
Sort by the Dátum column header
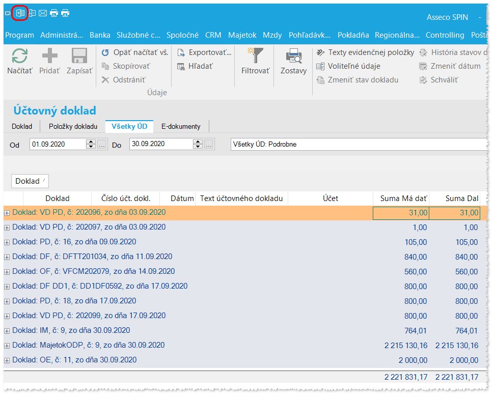[178, 198]
